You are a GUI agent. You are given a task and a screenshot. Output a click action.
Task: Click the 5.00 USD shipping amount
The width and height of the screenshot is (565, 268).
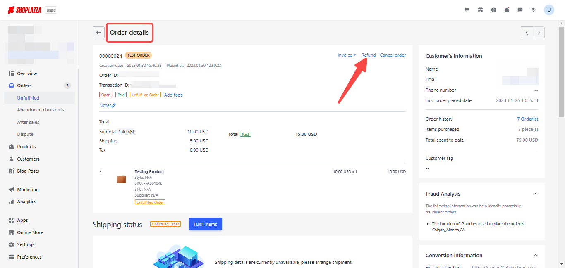(x=199, y=141)
